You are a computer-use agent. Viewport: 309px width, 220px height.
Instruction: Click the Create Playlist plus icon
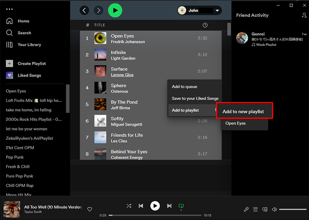pos(9,63)
